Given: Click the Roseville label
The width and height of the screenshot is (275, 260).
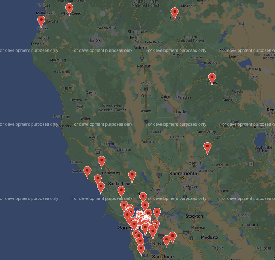Looking at the screenshot, I should (x=194, y=163).
